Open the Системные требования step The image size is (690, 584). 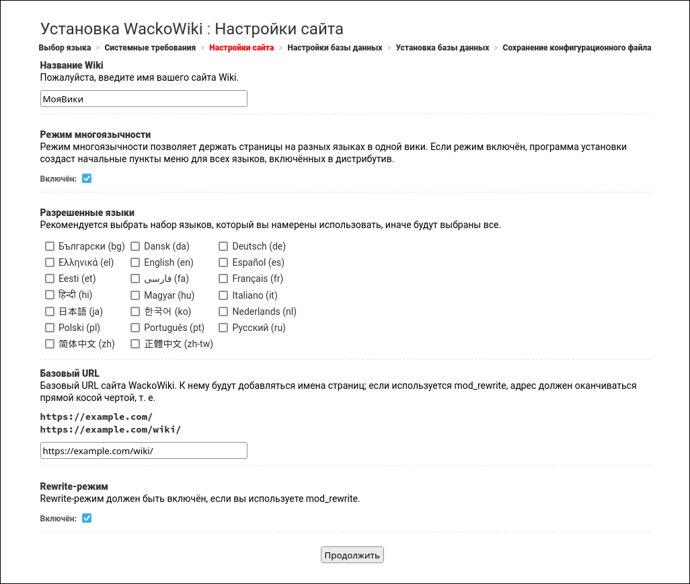[150, 48]
